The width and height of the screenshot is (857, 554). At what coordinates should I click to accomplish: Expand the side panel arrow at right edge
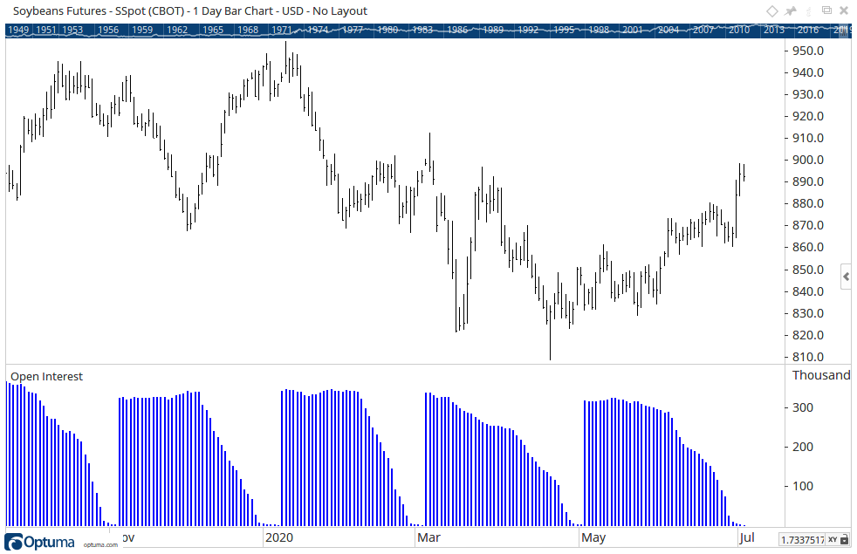click(846, 277)
